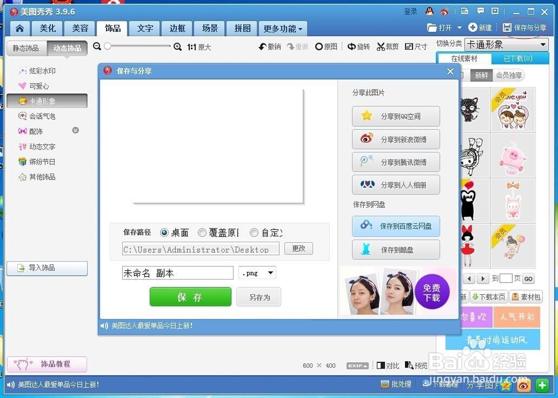Open the 尺寸 resize tool

pos(416,47)
